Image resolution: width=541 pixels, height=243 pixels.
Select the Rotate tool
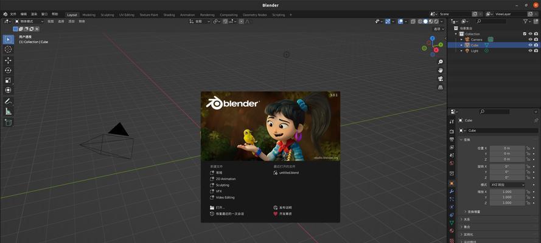tap(9, 70)
